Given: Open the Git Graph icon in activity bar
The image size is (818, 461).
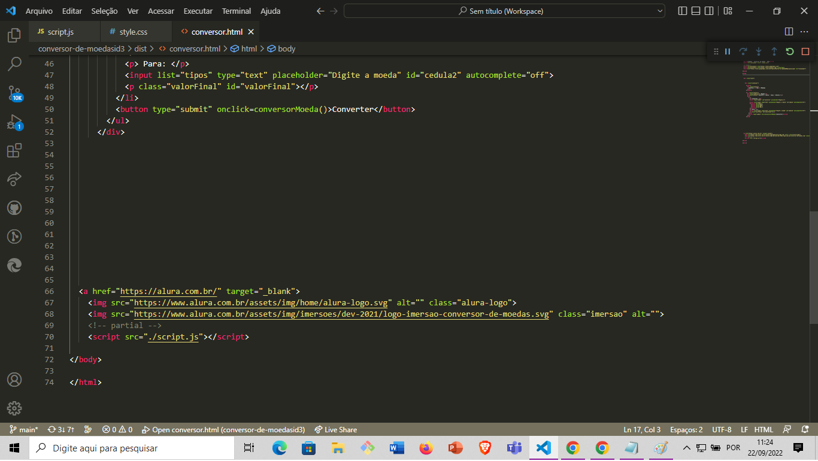Looking at the screenshot, I should pyautogui.click(x=14, y=236).
